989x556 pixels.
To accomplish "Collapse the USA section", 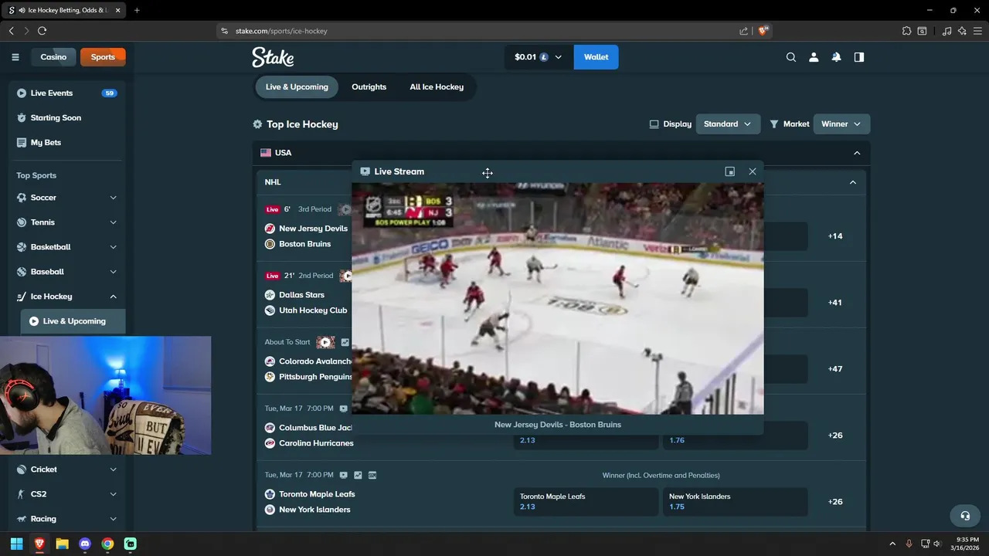I will point(857,153).
